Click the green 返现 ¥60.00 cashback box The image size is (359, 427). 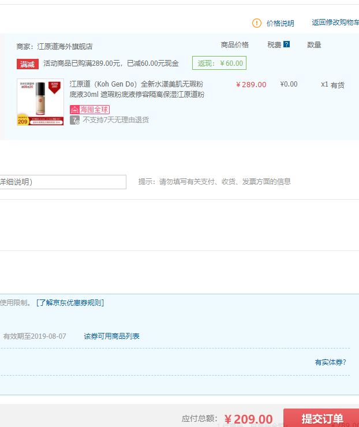(219, 63)
